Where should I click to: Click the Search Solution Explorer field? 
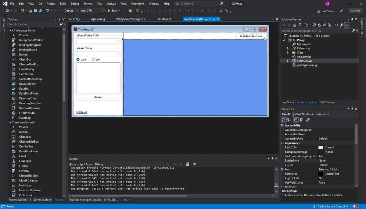click(x=316, y=31)
